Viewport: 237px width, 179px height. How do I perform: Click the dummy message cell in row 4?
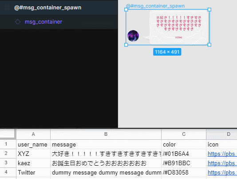click(106, 172)
